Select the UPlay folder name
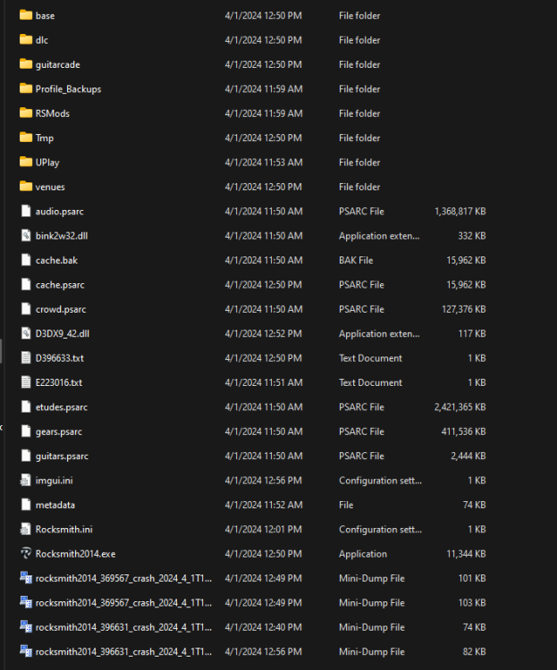The width and height of the screenshot is (557, 670). (47, 163)
